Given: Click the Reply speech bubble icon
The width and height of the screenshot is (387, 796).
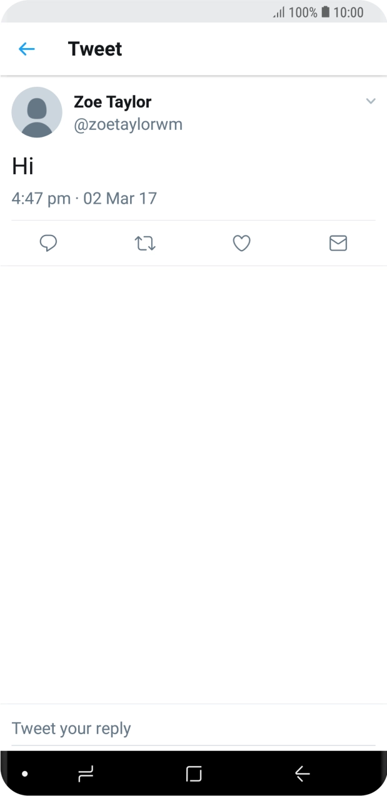Looking at the screenshot, I should (x=48, y=243).
